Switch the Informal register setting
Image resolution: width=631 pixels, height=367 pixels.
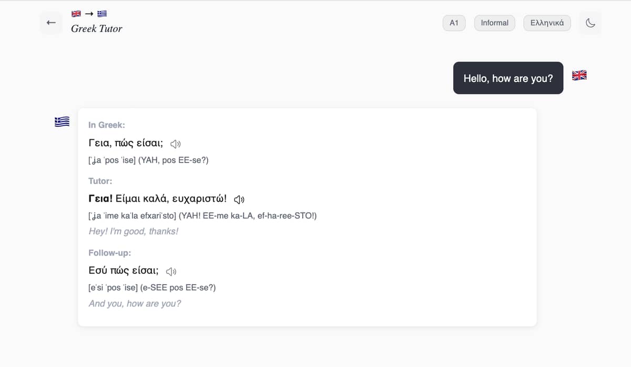494,23
